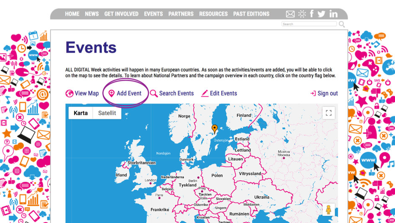Toggle fullscreen map view button
Image resolution: width=395 pixels, height=223 pixels.
tap(328, 113)
